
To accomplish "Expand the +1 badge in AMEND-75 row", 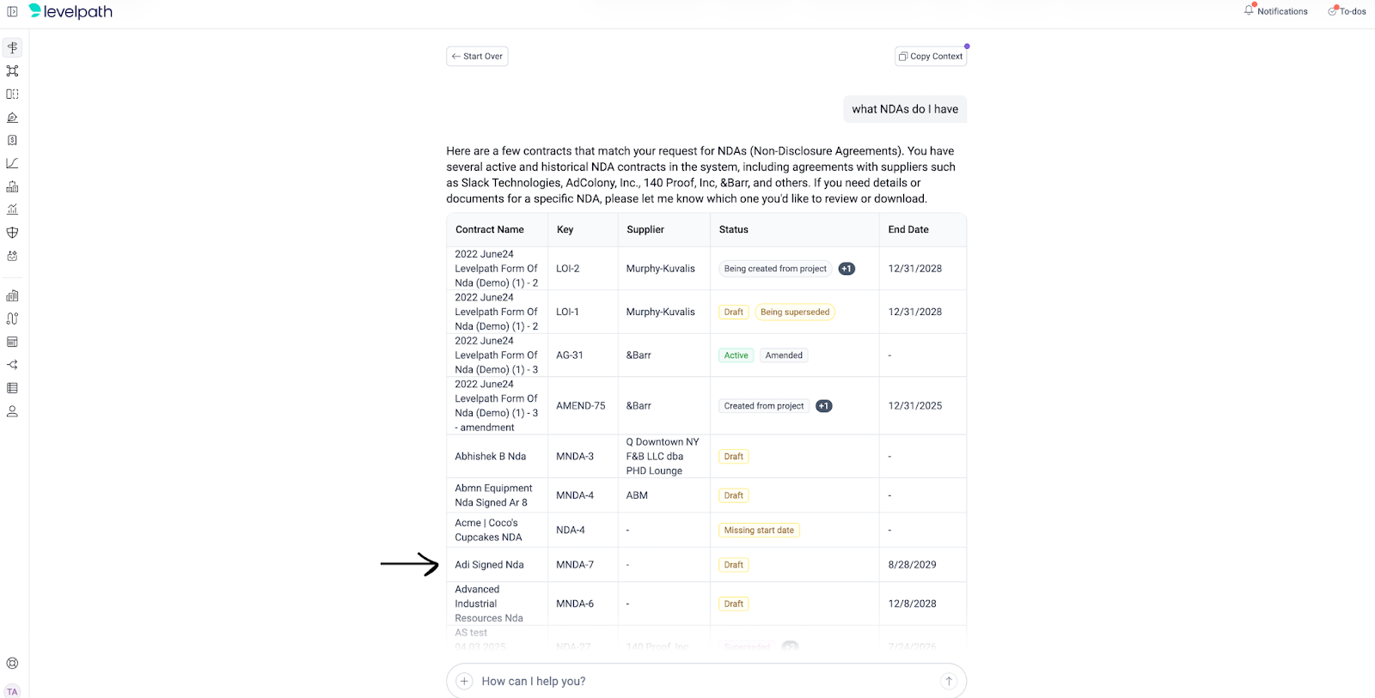I will pyautogui.click(x=823, y=406).
